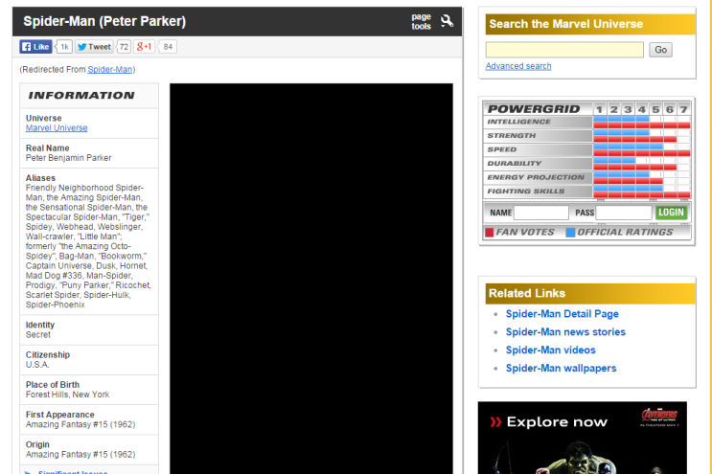Click the Explore now Avengers banner
This screenshot has height=474, width=712.
click(x=582, y=438)
